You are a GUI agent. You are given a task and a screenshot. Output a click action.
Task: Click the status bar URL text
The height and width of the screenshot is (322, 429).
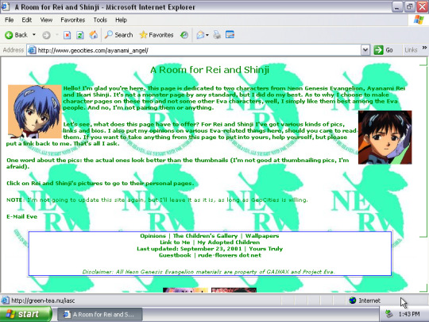click(43, 301)
